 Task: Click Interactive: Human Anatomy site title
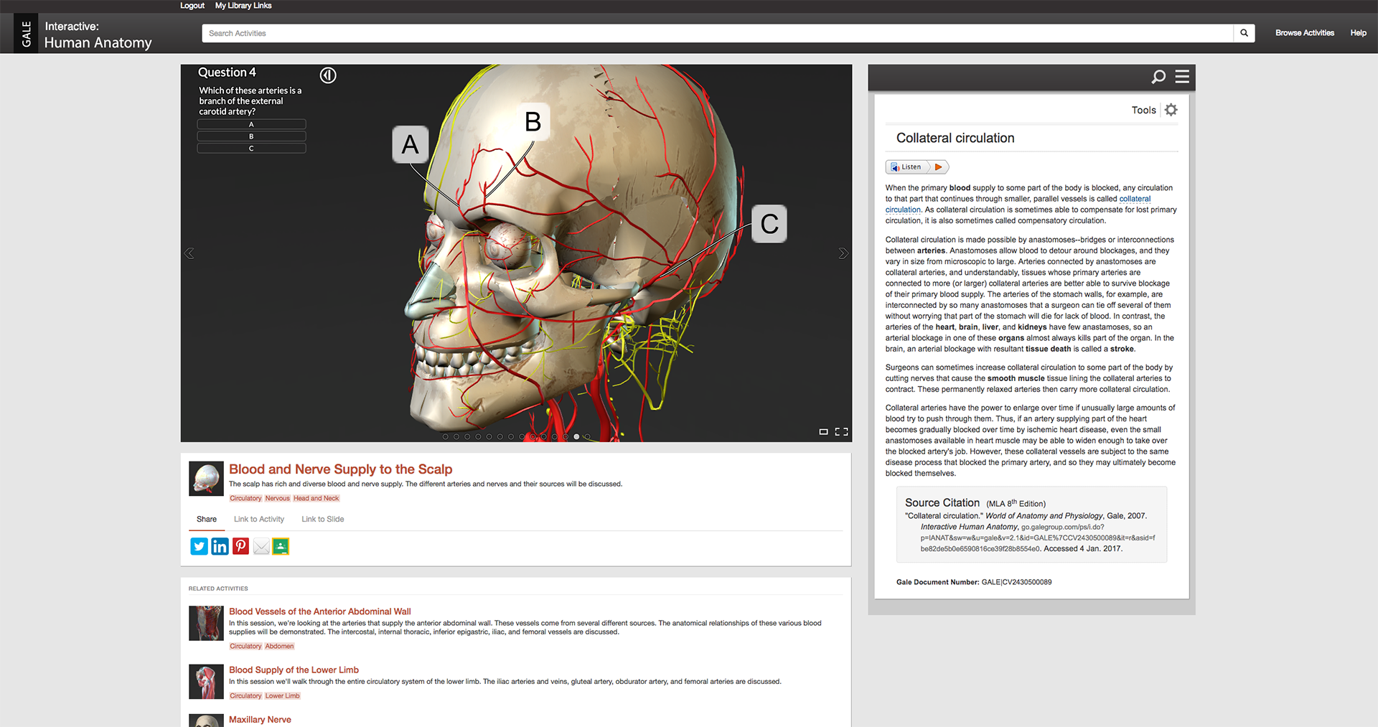tap(98, 34)
